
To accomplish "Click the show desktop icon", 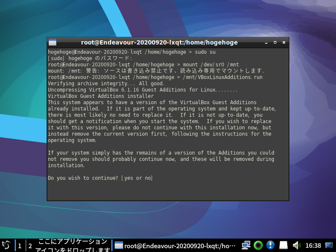I will [329, 245].
